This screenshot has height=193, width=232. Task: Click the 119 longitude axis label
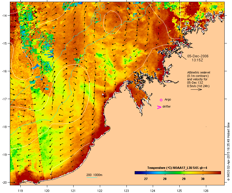pyautogui.click(x=20, y=191)
